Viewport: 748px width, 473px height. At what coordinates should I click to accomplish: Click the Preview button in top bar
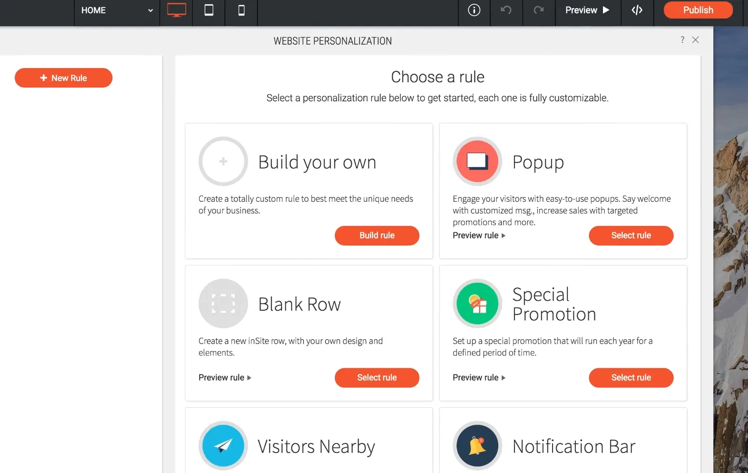pyautogui.click(x=587, y=10)
